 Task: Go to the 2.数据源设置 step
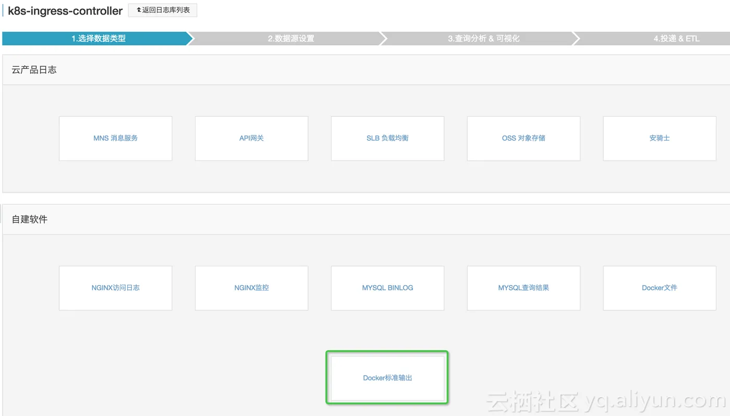pos(291,39)
